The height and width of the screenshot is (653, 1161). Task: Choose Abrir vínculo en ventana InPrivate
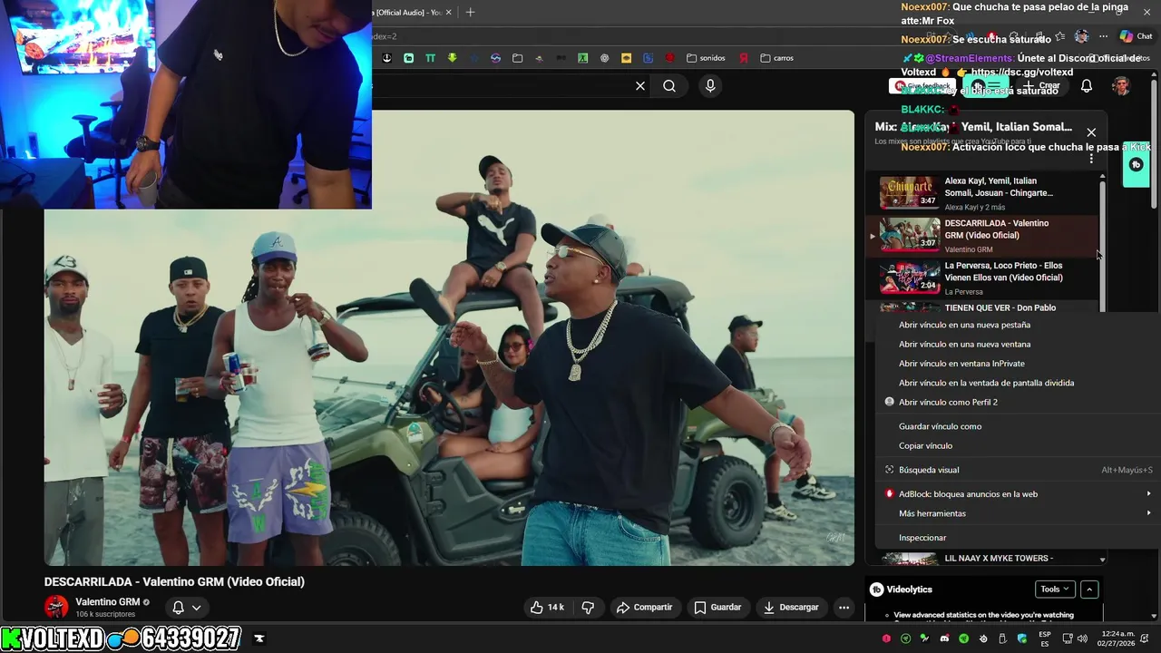coord(1016,363)
